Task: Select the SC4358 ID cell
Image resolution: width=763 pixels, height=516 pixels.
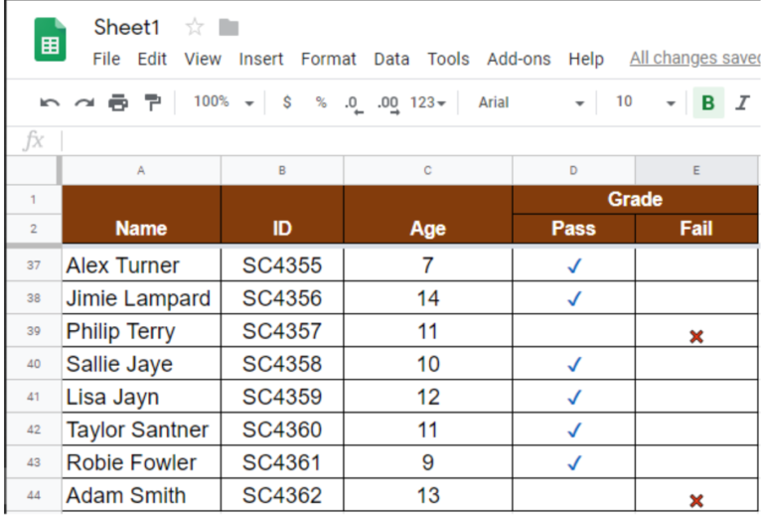Action: 282,364
